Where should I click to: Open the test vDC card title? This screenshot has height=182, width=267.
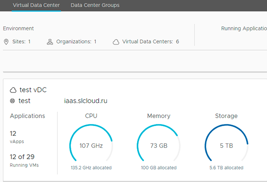[33, 90]
